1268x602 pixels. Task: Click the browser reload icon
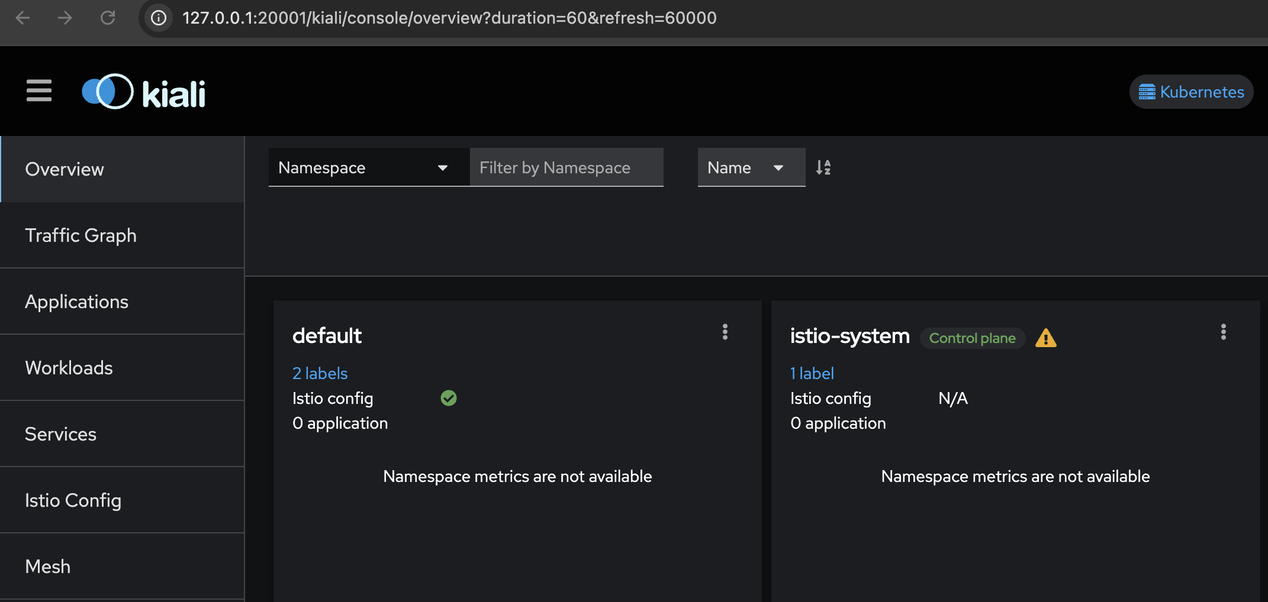(108, 18)
